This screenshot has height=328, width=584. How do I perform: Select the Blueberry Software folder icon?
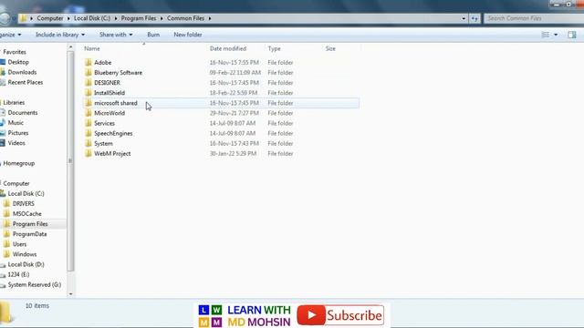click(x=89, y=73)
